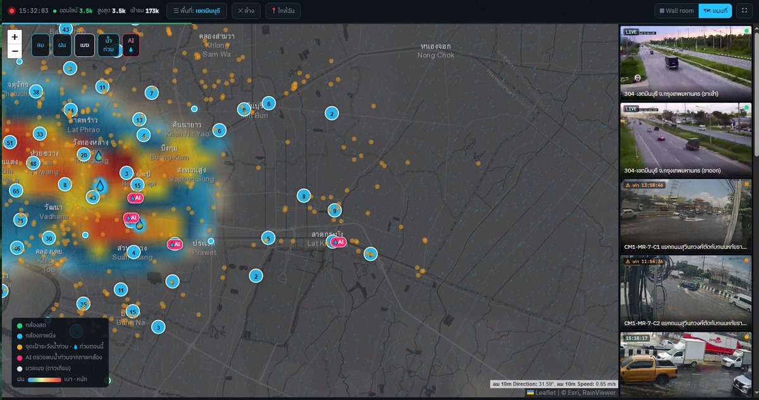Viewport: 759px width, 400px height.
Task: Open the camera cluster labeled 20
Action: 83,155
